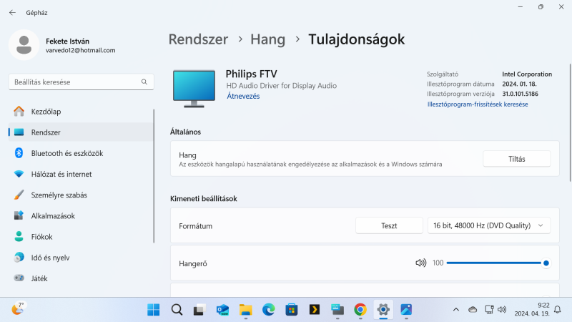
Task: Click the Settings gear on the taskbar
Action: (383, 310)
